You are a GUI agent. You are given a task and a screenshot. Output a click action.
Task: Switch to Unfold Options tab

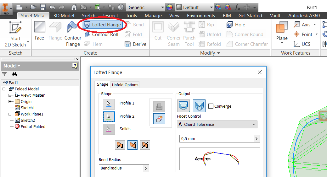point(125,85)
